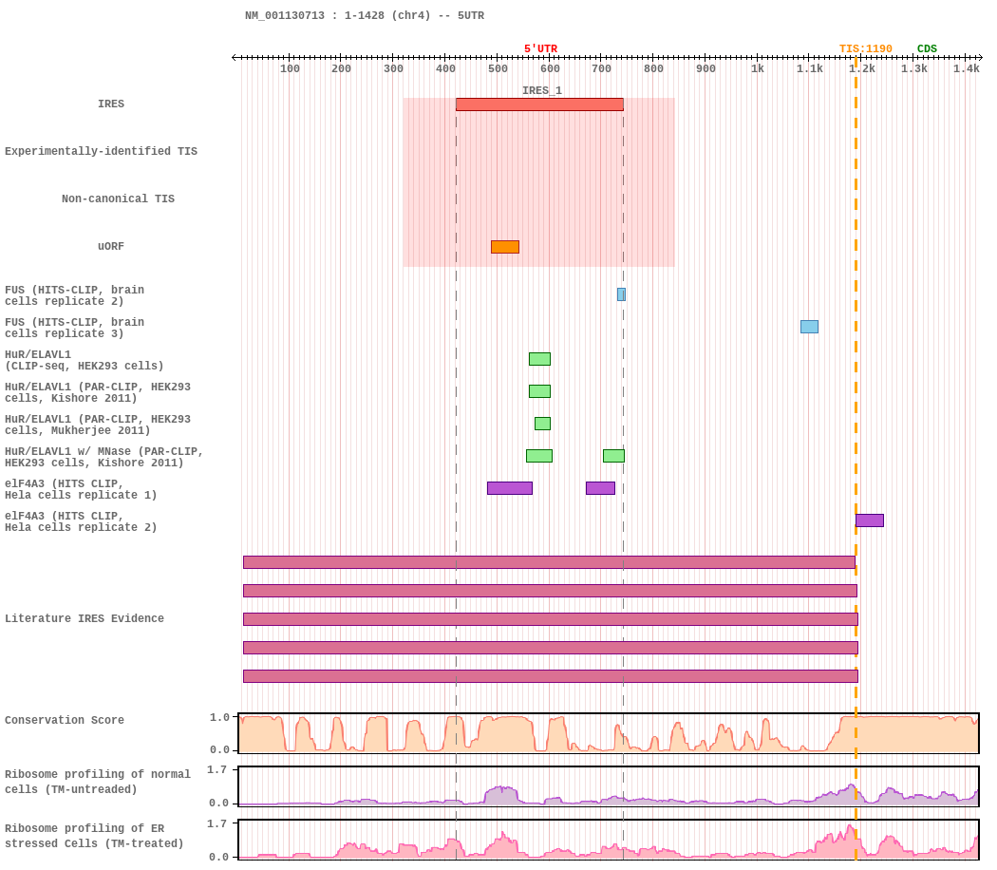997x870 pixels.
Task: Select the HuR/ELAVL1 w/ MNase track label
Action: coord(103,457)
